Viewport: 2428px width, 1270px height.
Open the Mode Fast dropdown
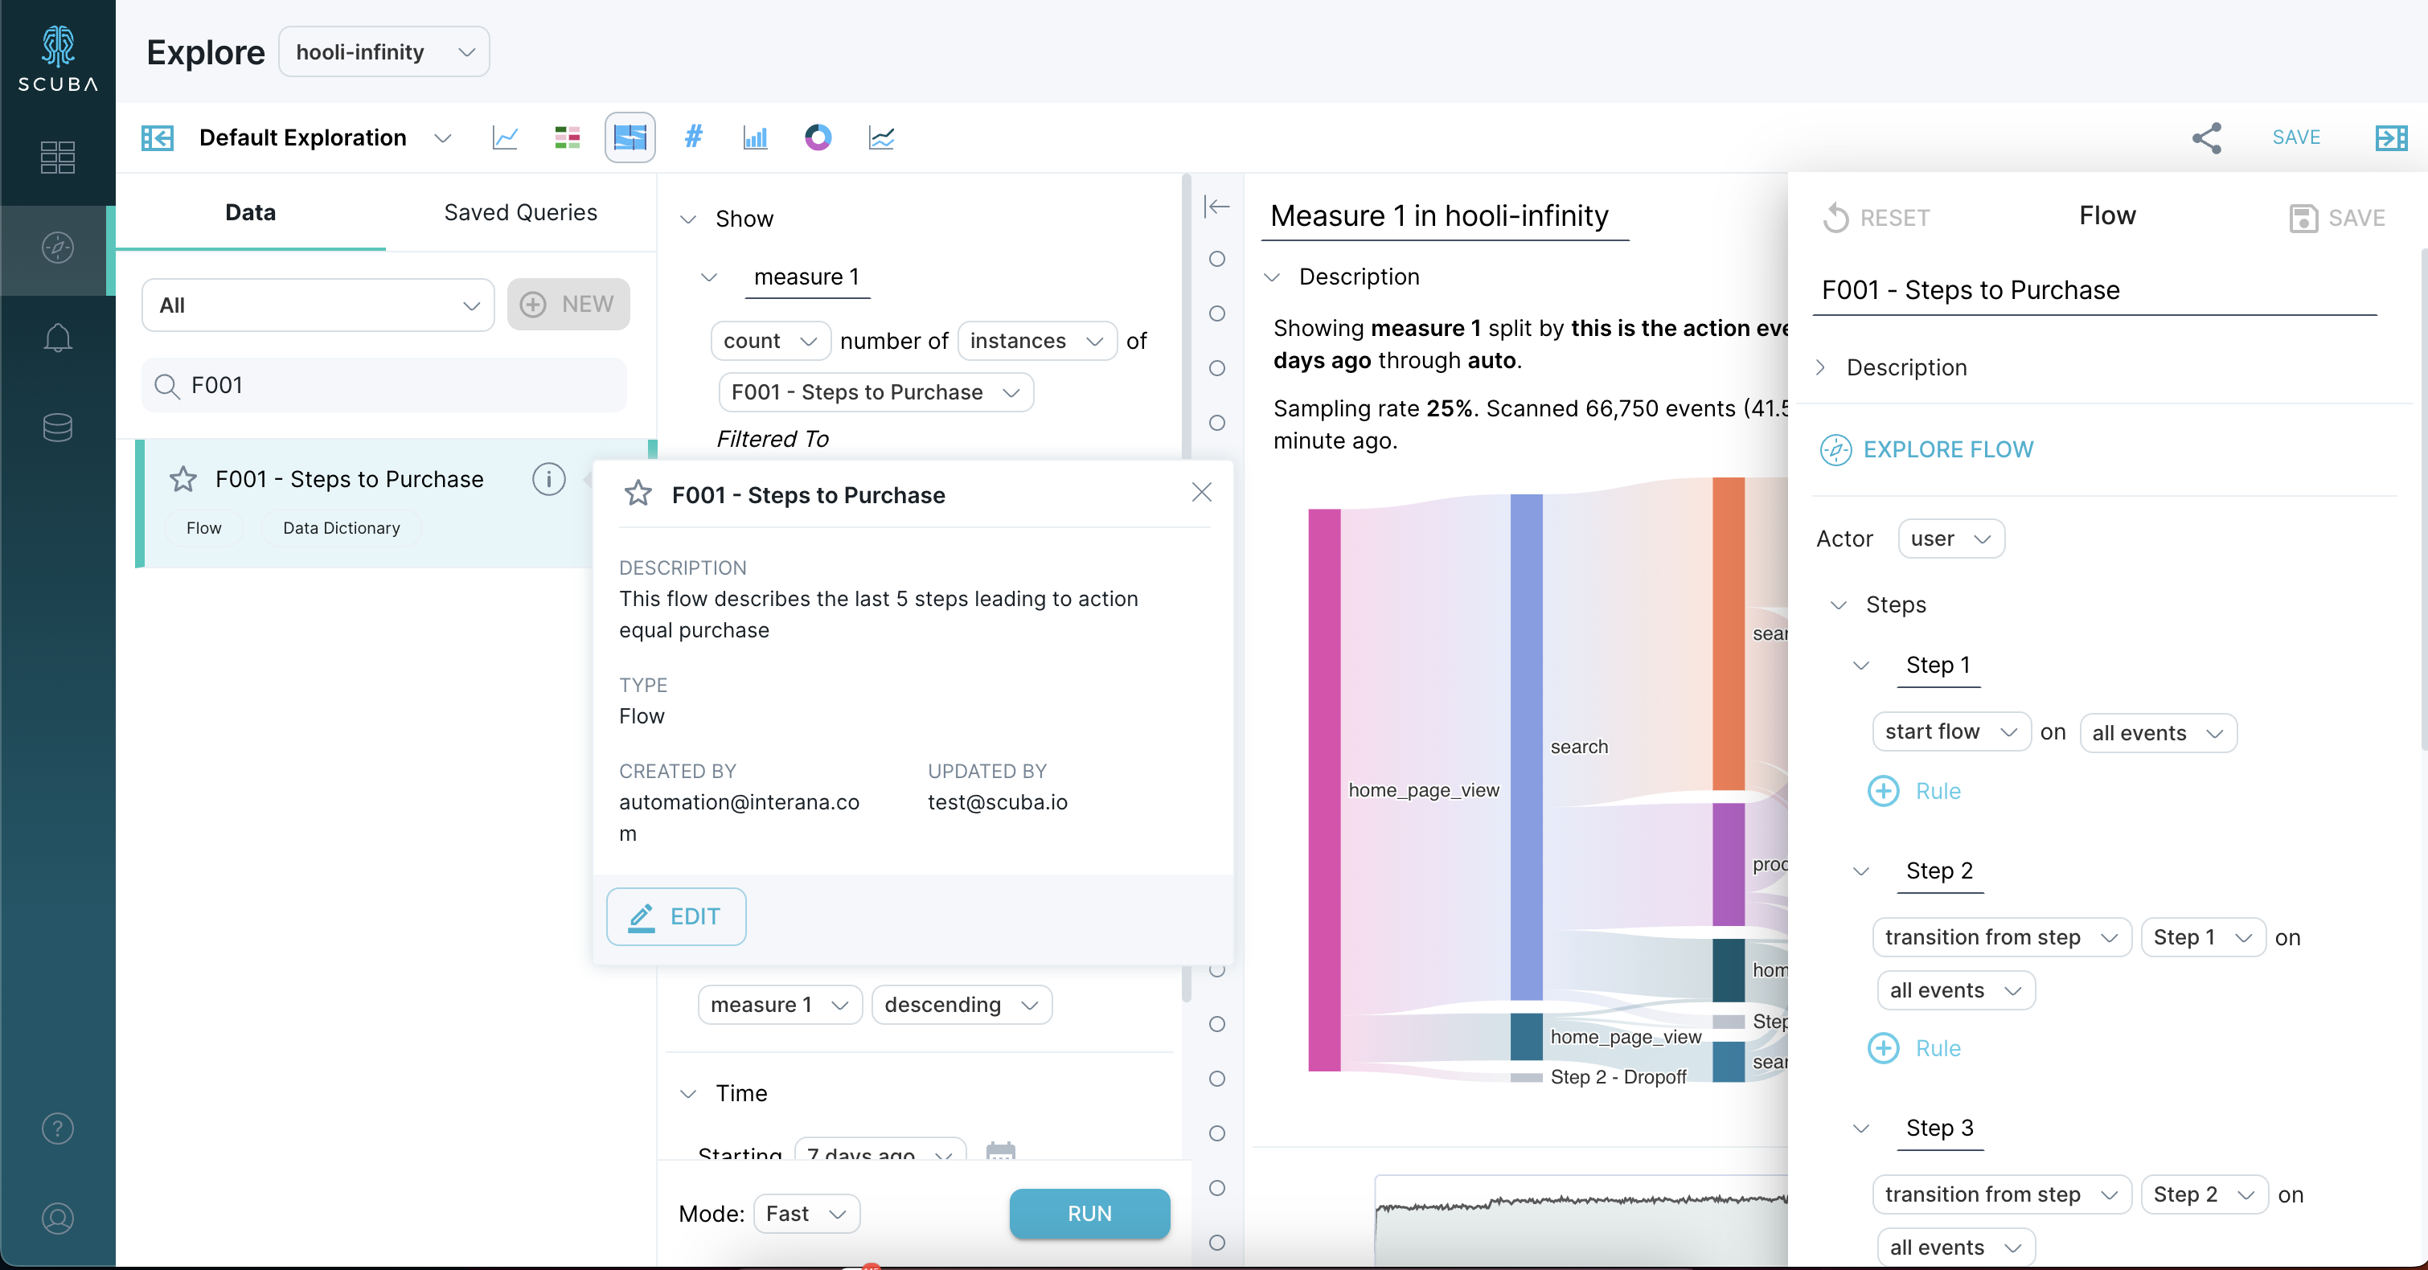click(x=806, y=1214)
